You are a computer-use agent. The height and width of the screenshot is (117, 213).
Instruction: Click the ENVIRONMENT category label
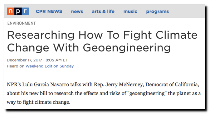[22, 23]
